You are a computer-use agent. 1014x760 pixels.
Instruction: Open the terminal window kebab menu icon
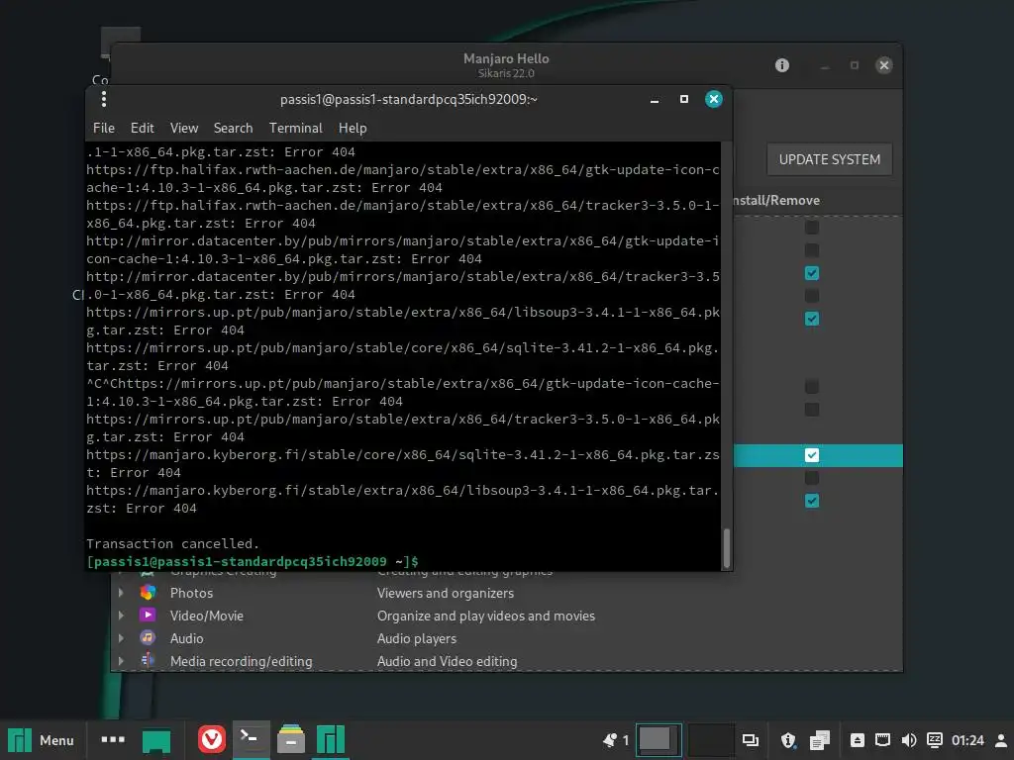coord(103,99)
